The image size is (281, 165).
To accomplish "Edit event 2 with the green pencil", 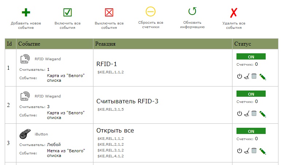I will 262,114.
